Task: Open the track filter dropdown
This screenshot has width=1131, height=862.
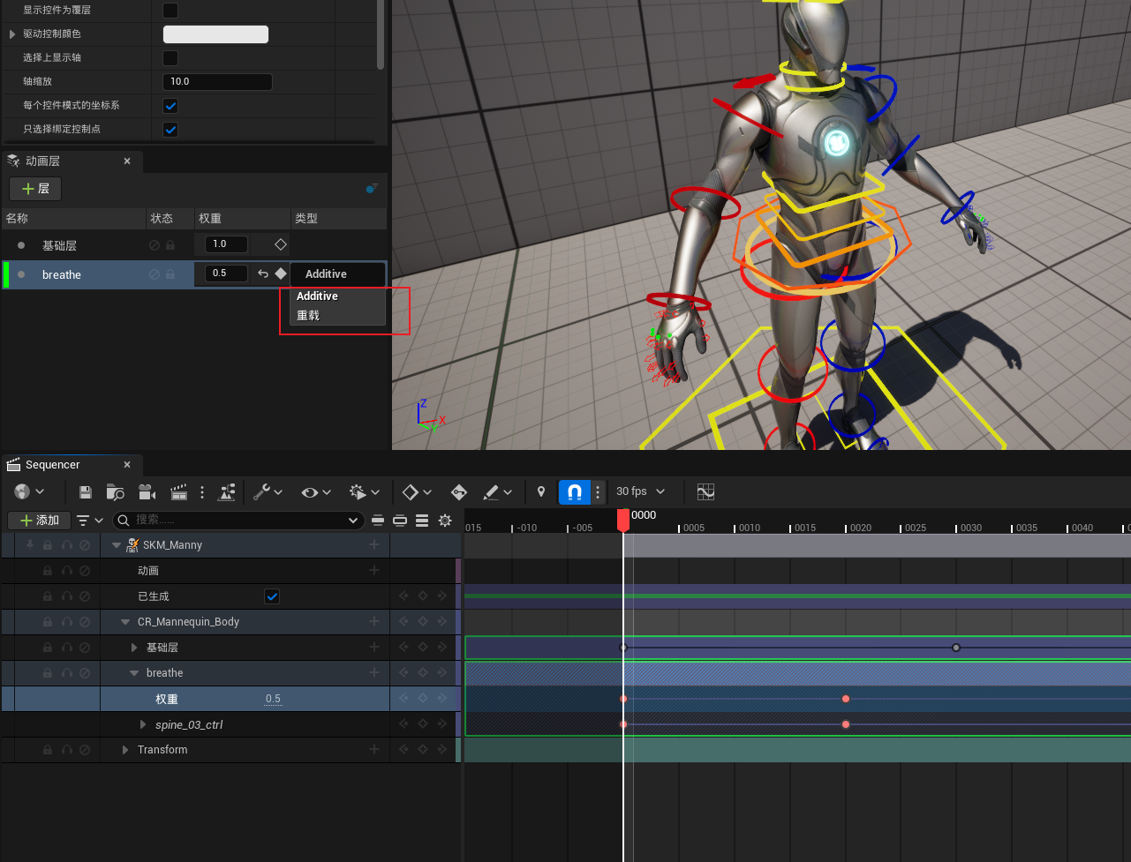Action: 90,521
